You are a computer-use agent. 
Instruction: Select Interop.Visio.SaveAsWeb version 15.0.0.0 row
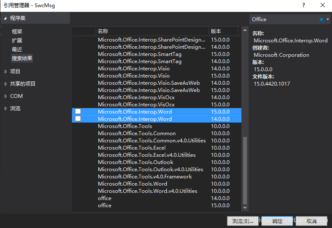point(157,90)
